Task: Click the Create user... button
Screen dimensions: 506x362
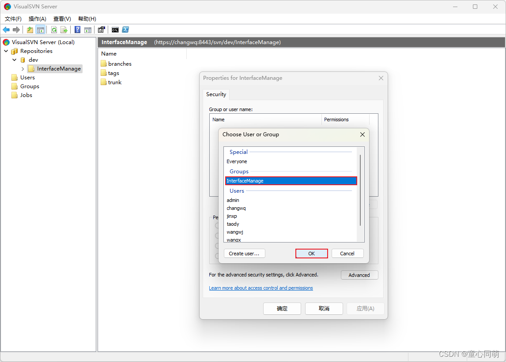Action: point(244,254)
